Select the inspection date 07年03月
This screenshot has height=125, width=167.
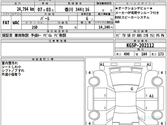46,10
